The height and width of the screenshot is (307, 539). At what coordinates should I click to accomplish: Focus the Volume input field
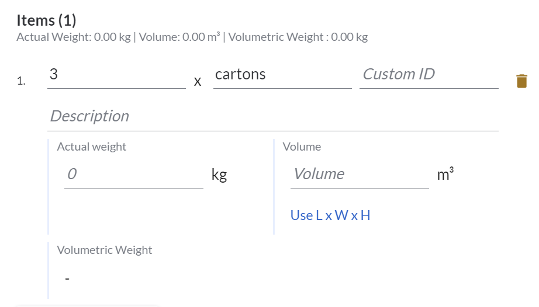point(359,175)
